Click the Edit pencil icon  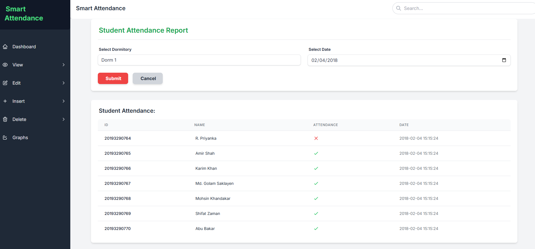coord(5,83)
